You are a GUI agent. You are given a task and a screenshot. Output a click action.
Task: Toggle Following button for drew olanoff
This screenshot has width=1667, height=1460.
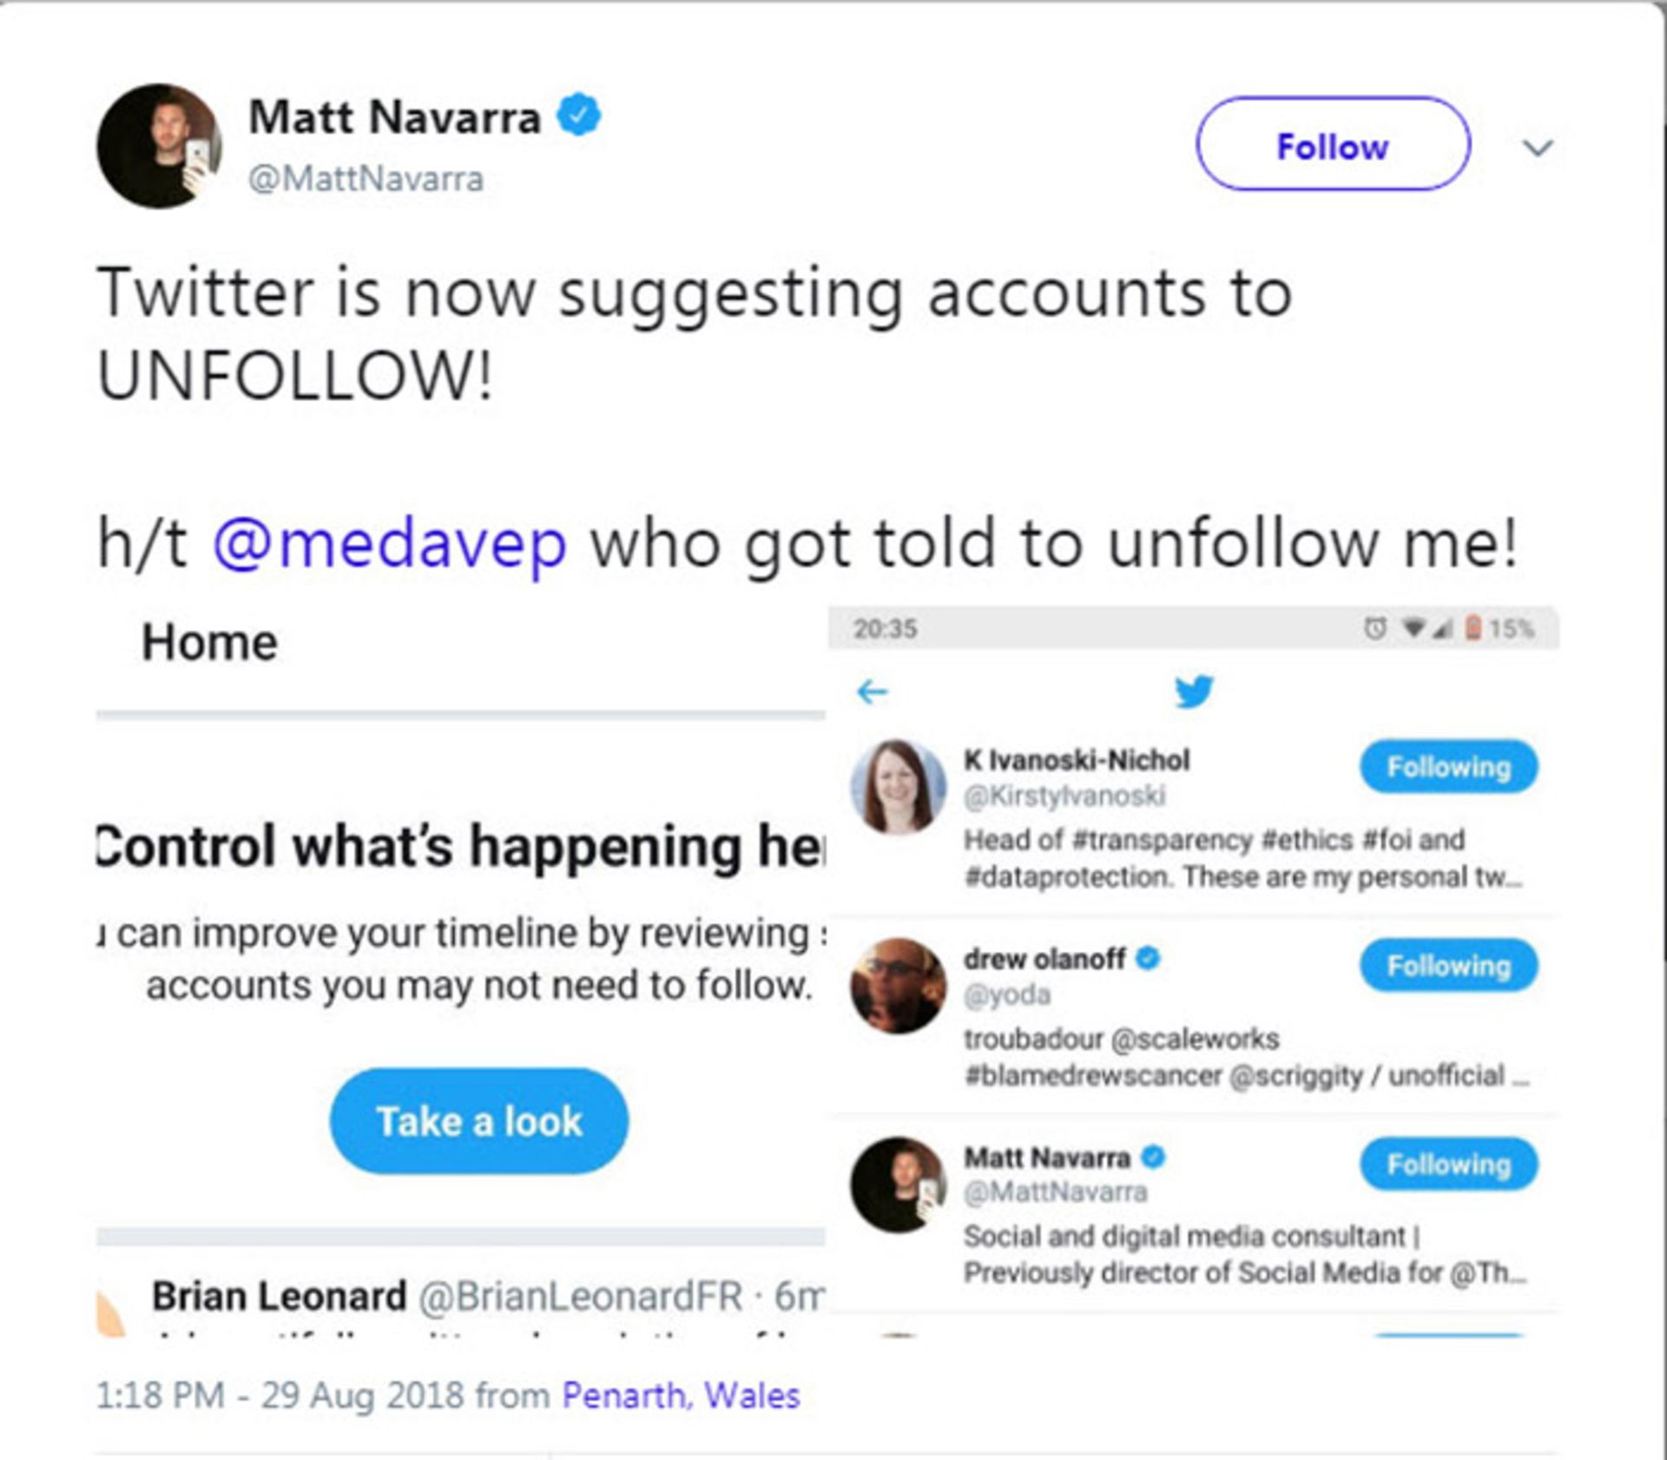[x=1448, y=966]
